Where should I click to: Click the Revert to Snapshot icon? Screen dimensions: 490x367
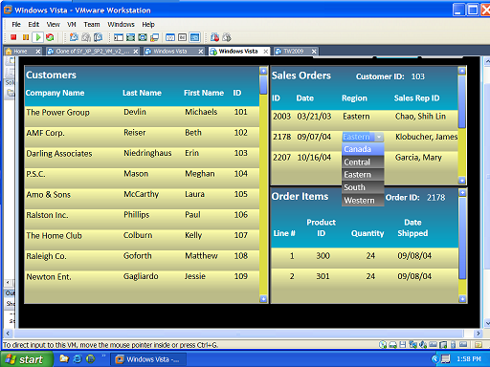coord(86,37)
